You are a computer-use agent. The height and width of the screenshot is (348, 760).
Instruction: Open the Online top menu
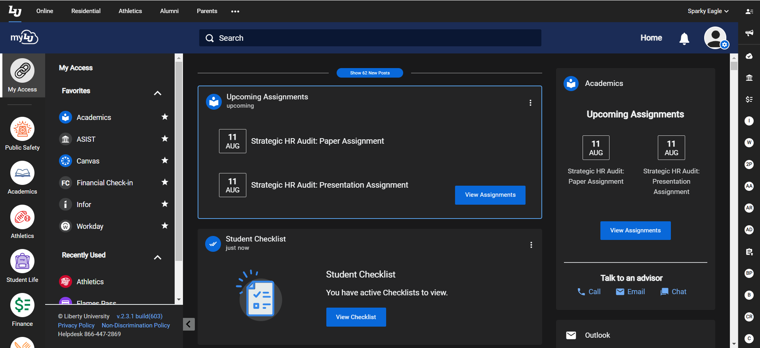tap(45, 11)
